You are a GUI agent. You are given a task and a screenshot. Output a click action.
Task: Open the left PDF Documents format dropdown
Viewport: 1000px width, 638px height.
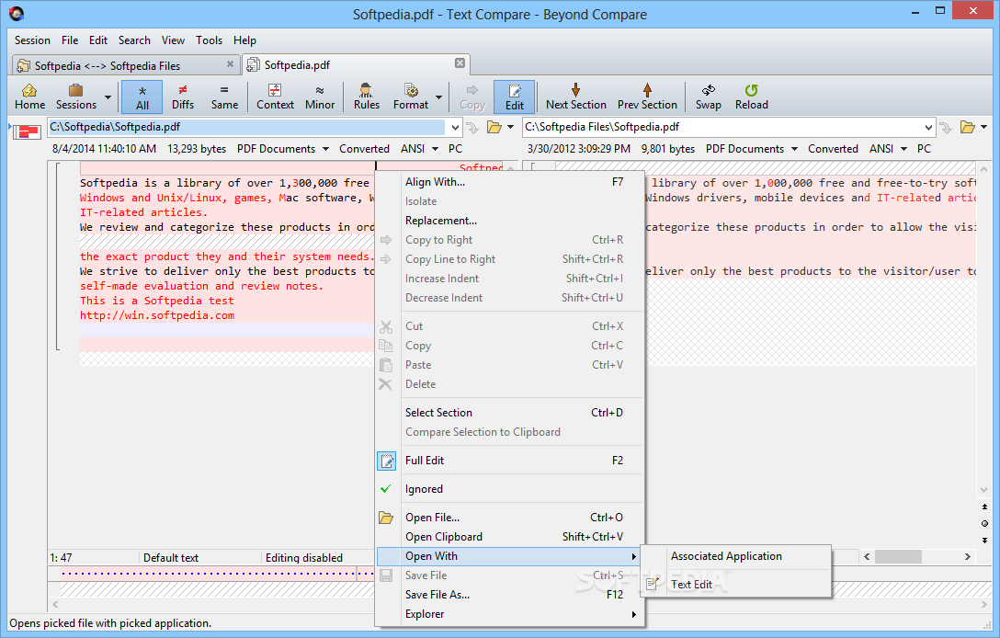tap(283, 149)
